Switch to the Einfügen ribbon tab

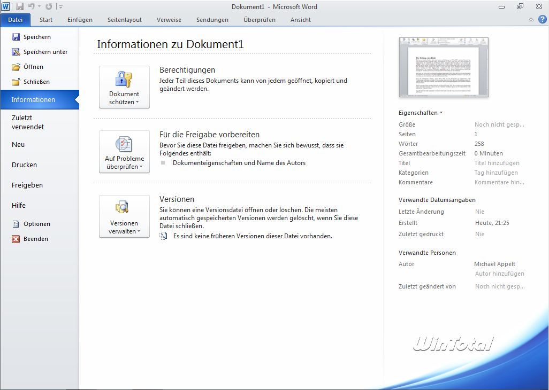(80, 20)
